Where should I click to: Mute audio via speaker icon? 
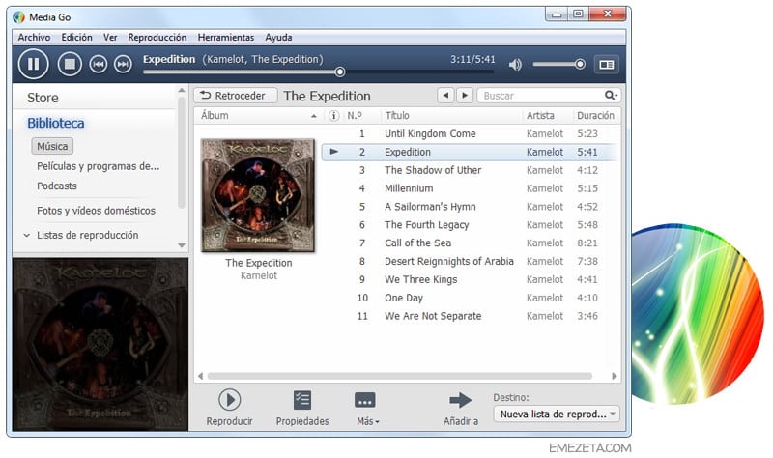click(x=515, y=64)
